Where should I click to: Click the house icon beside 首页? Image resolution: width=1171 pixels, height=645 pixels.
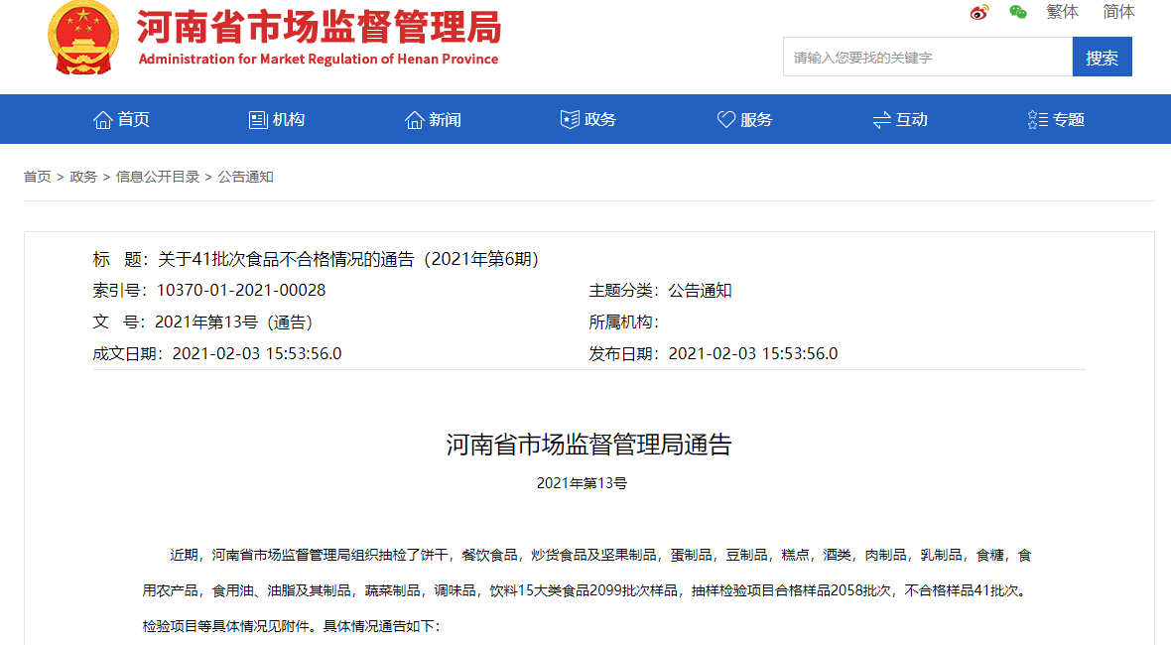(x=103, y=119)
